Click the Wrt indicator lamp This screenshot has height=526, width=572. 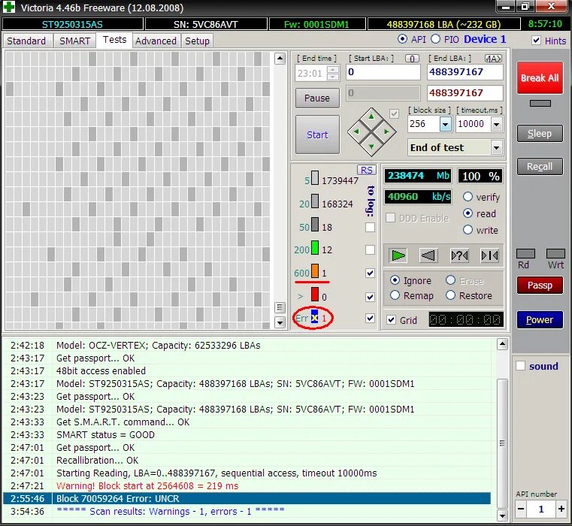tap(555, 253)
